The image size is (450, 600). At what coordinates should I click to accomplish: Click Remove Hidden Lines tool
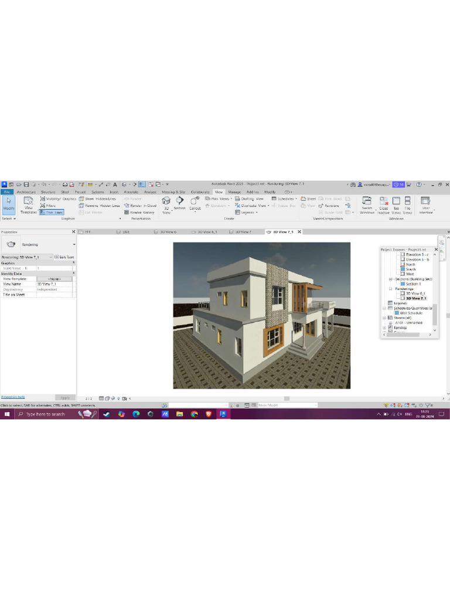[100, 206]
